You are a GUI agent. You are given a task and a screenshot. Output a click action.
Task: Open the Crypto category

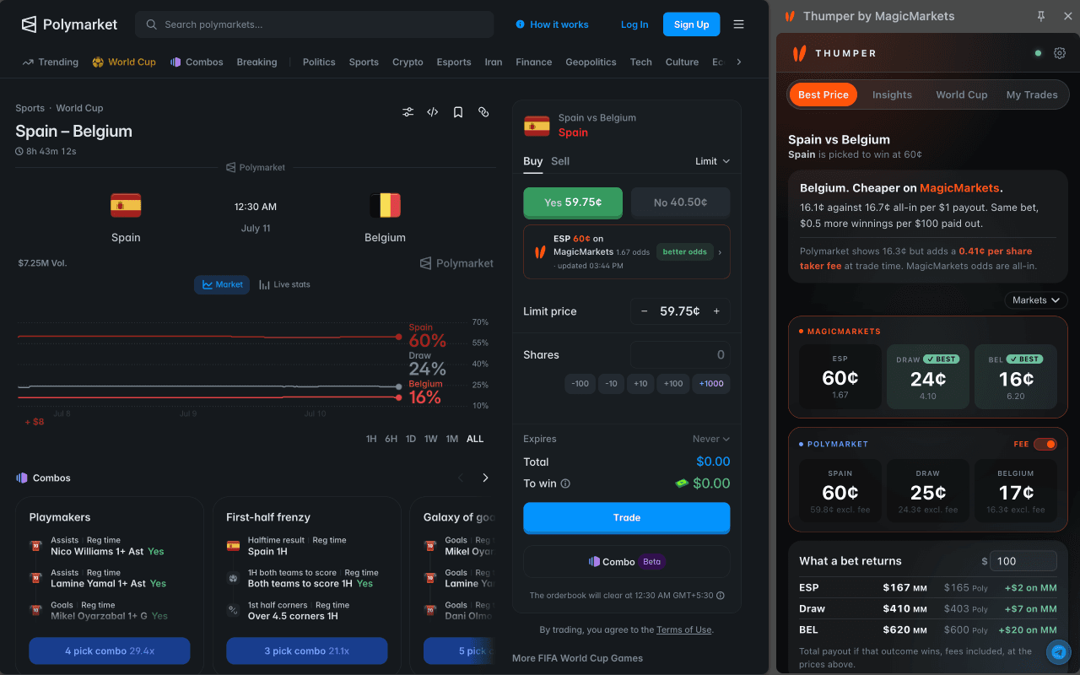[408, 62]
